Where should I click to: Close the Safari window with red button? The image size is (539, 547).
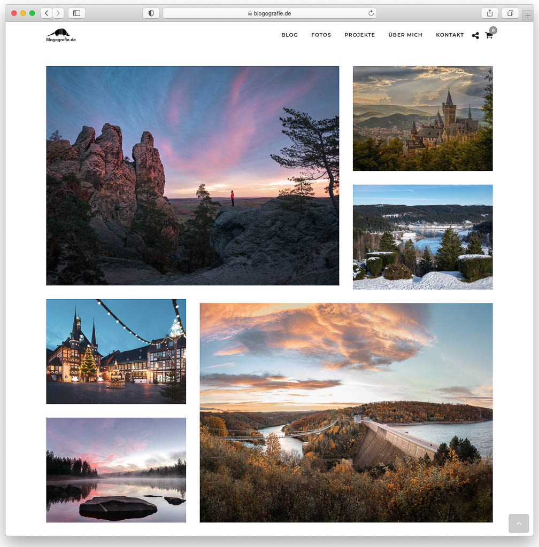14,13
